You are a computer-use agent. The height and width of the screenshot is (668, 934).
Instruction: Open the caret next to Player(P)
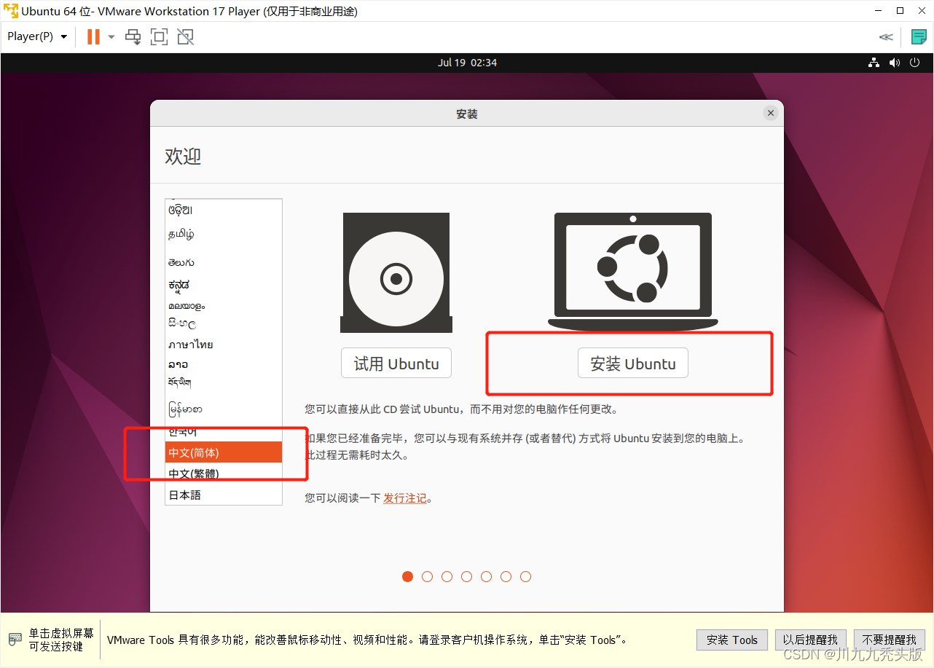tap(63, 36)
